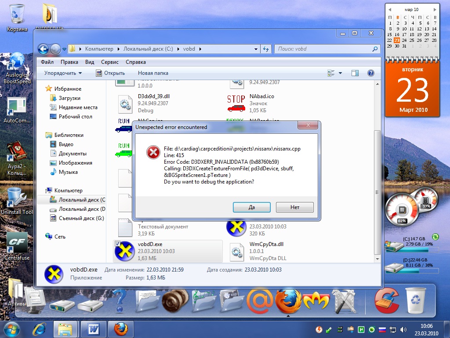Expand the Упорядочить dropdown
Screen dimensions: 450x338
[63, 73]
